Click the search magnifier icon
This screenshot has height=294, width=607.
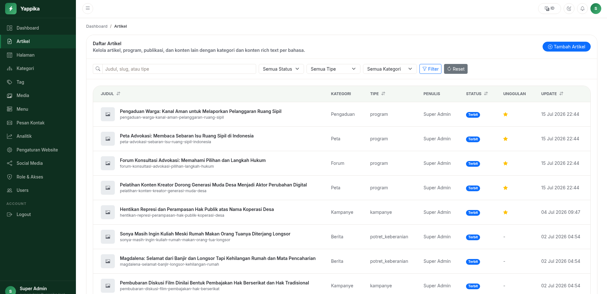pos(98,69)
